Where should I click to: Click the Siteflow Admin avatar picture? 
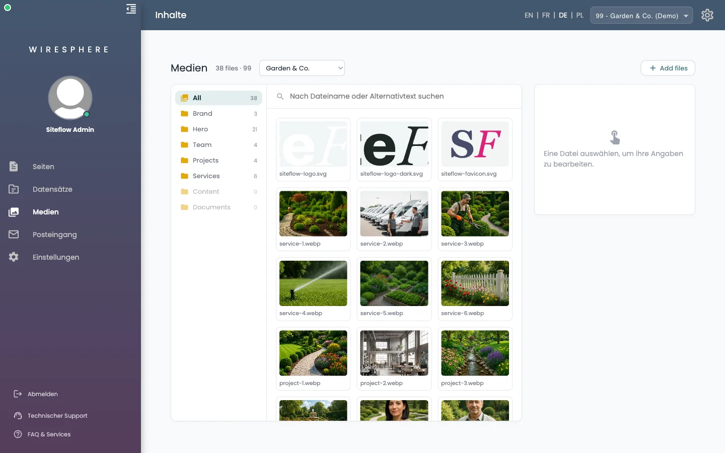[x=70, y=98]
